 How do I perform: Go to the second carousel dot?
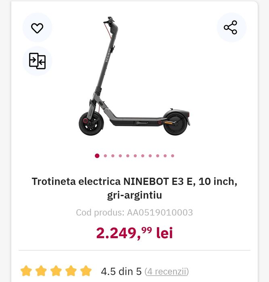[105, 156]
